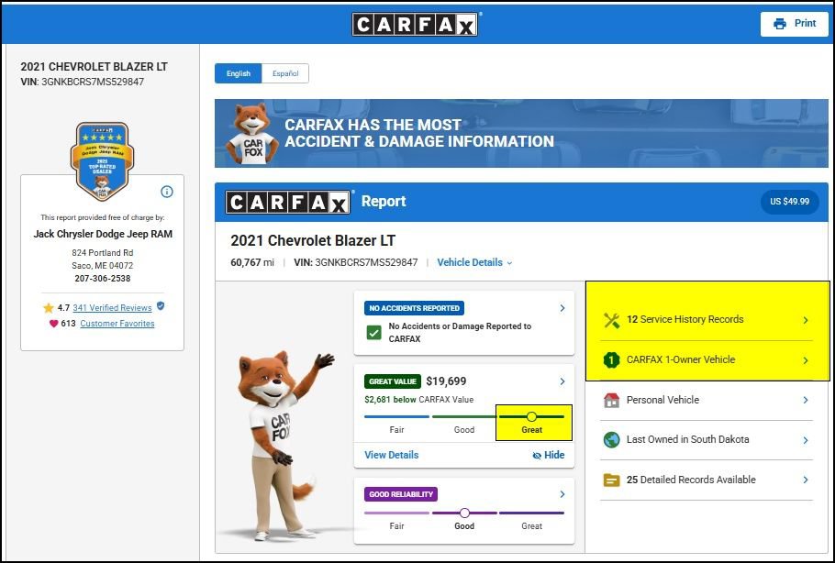Click the CARFAX Report logo

(287, 203)
